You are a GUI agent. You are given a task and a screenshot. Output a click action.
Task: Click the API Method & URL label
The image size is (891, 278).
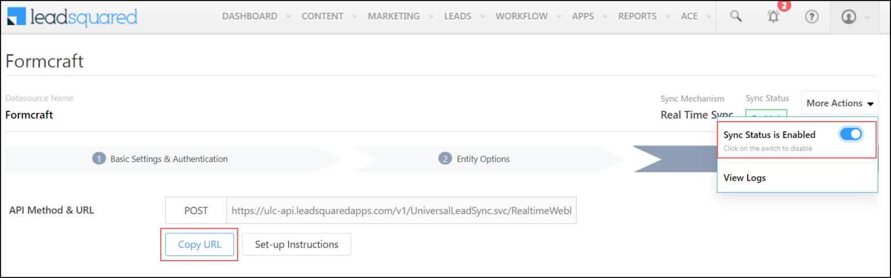tap(52, 210)
